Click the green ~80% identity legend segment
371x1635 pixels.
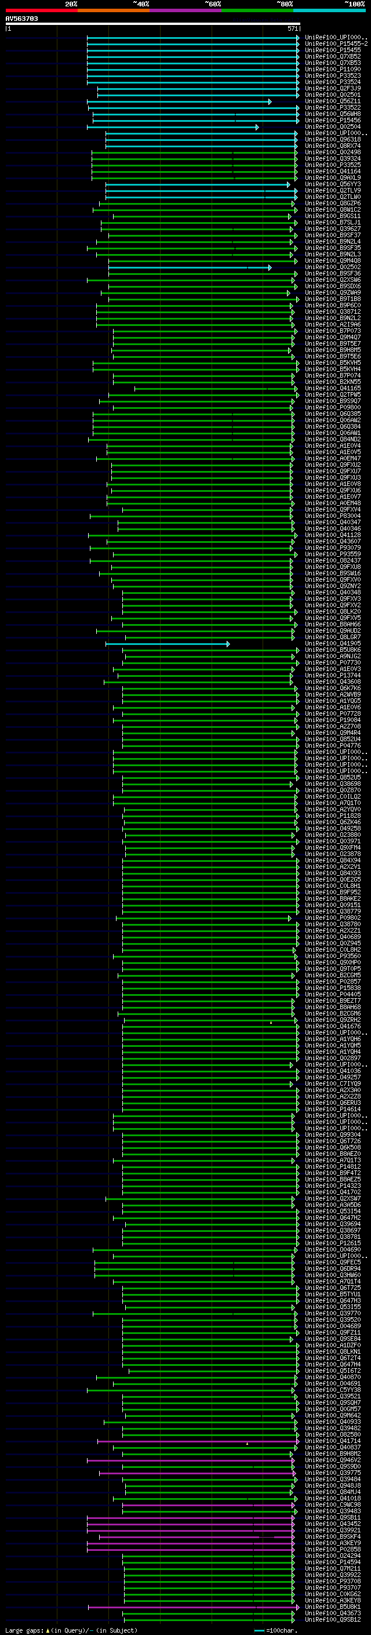click(257, 10)
